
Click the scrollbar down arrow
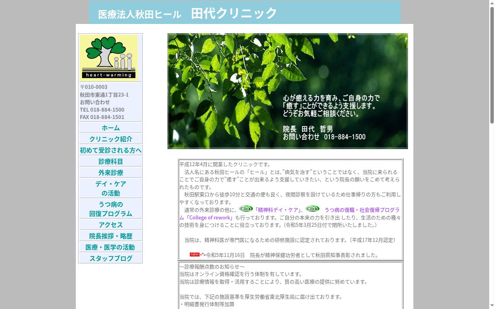pyautogui.click(x=492, y=306)
